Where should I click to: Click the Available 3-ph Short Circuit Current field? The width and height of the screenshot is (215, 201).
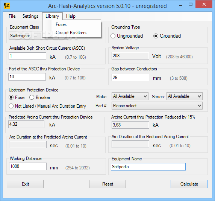(27, 56)
